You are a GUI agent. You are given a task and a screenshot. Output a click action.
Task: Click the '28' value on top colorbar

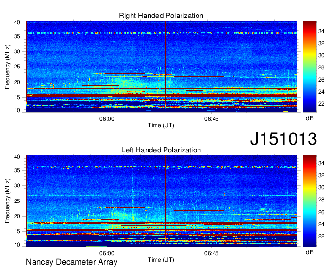pos(321,67)
